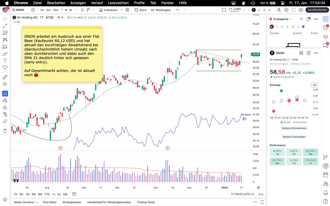
Task: Select the 6M date range
Action: (40, 194)
